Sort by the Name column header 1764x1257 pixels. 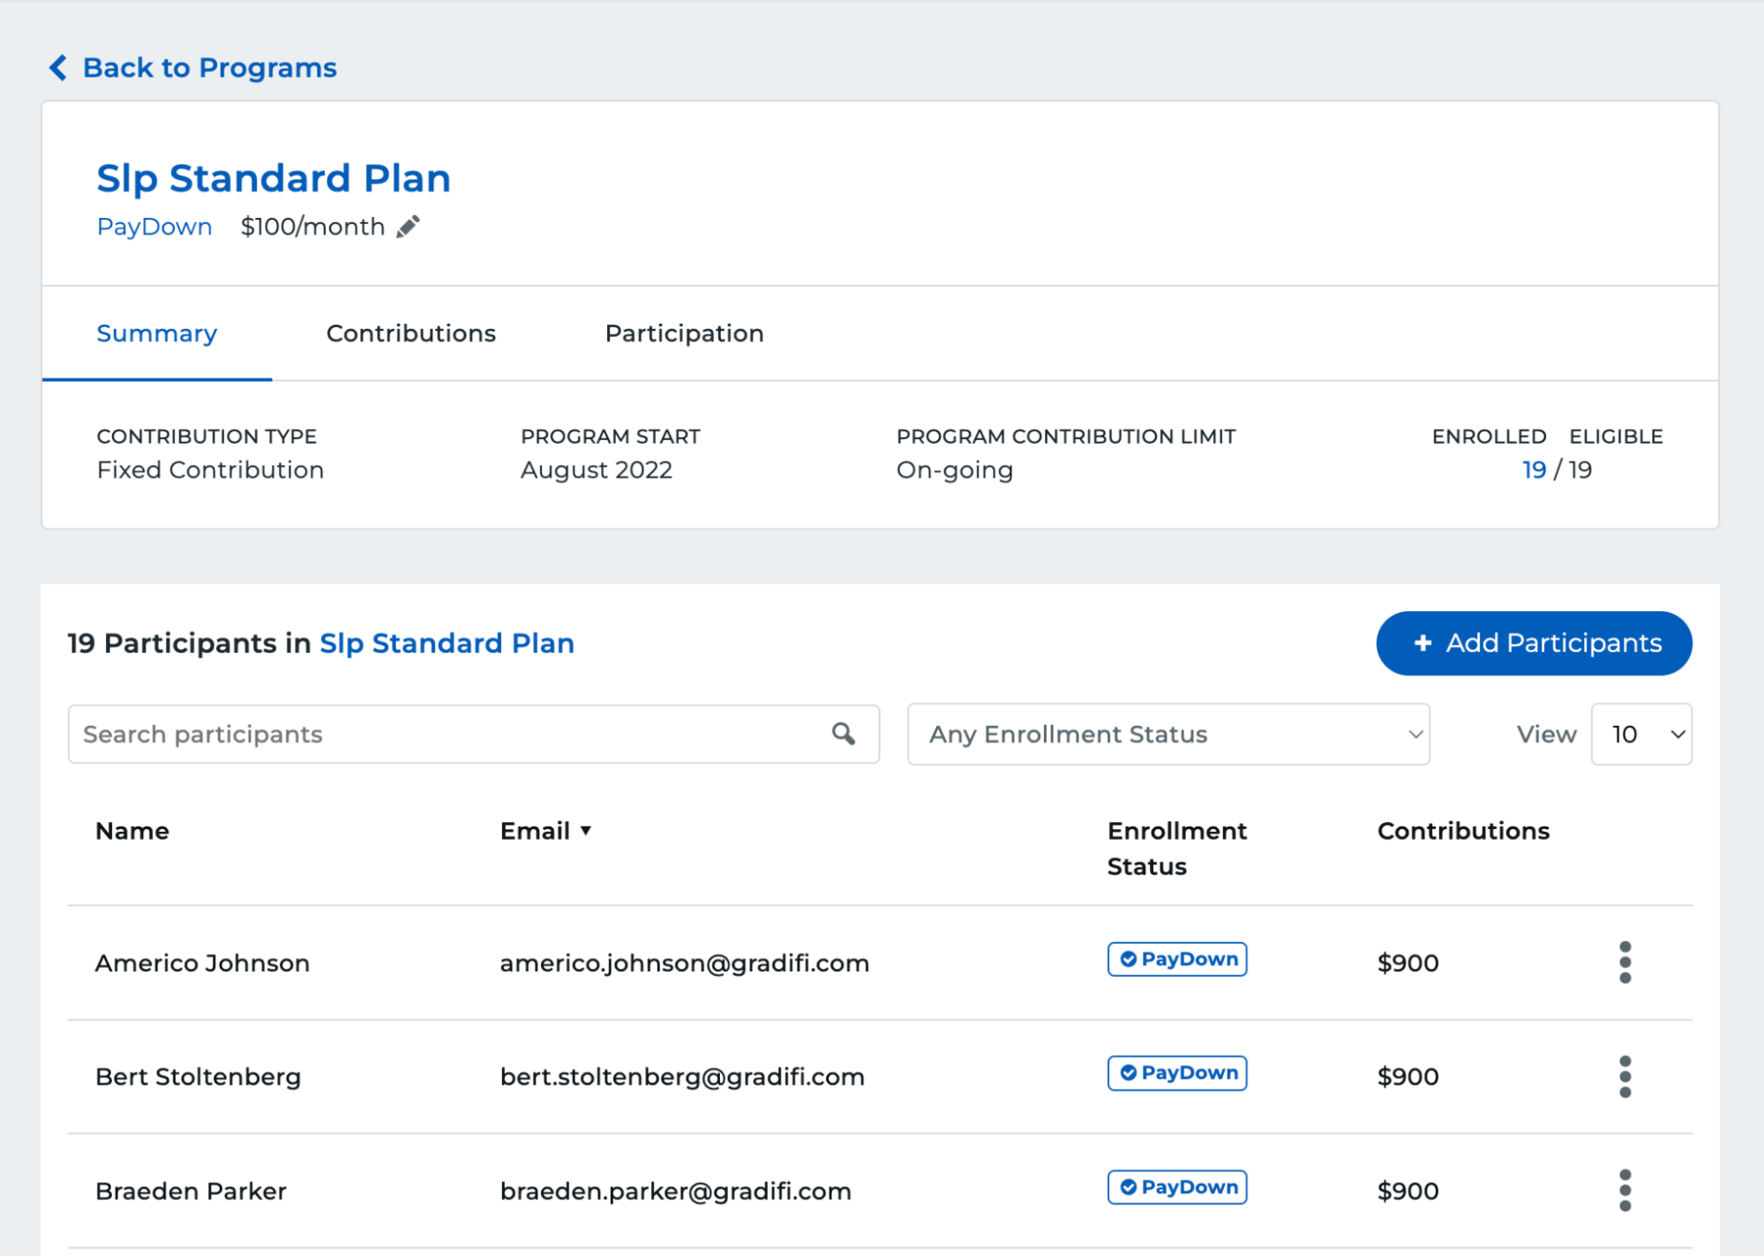[132, 831]
